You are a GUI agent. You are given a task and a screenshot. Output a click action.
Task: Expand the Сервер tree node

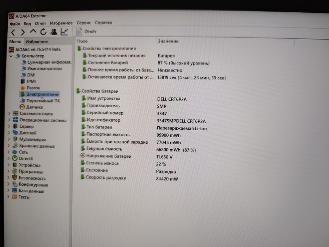click(9, 126)
